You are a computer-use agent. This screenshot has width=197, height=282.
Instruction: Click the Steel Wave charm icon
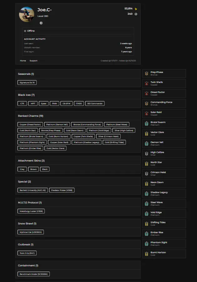pyautogui.click(x=147, y=203)
